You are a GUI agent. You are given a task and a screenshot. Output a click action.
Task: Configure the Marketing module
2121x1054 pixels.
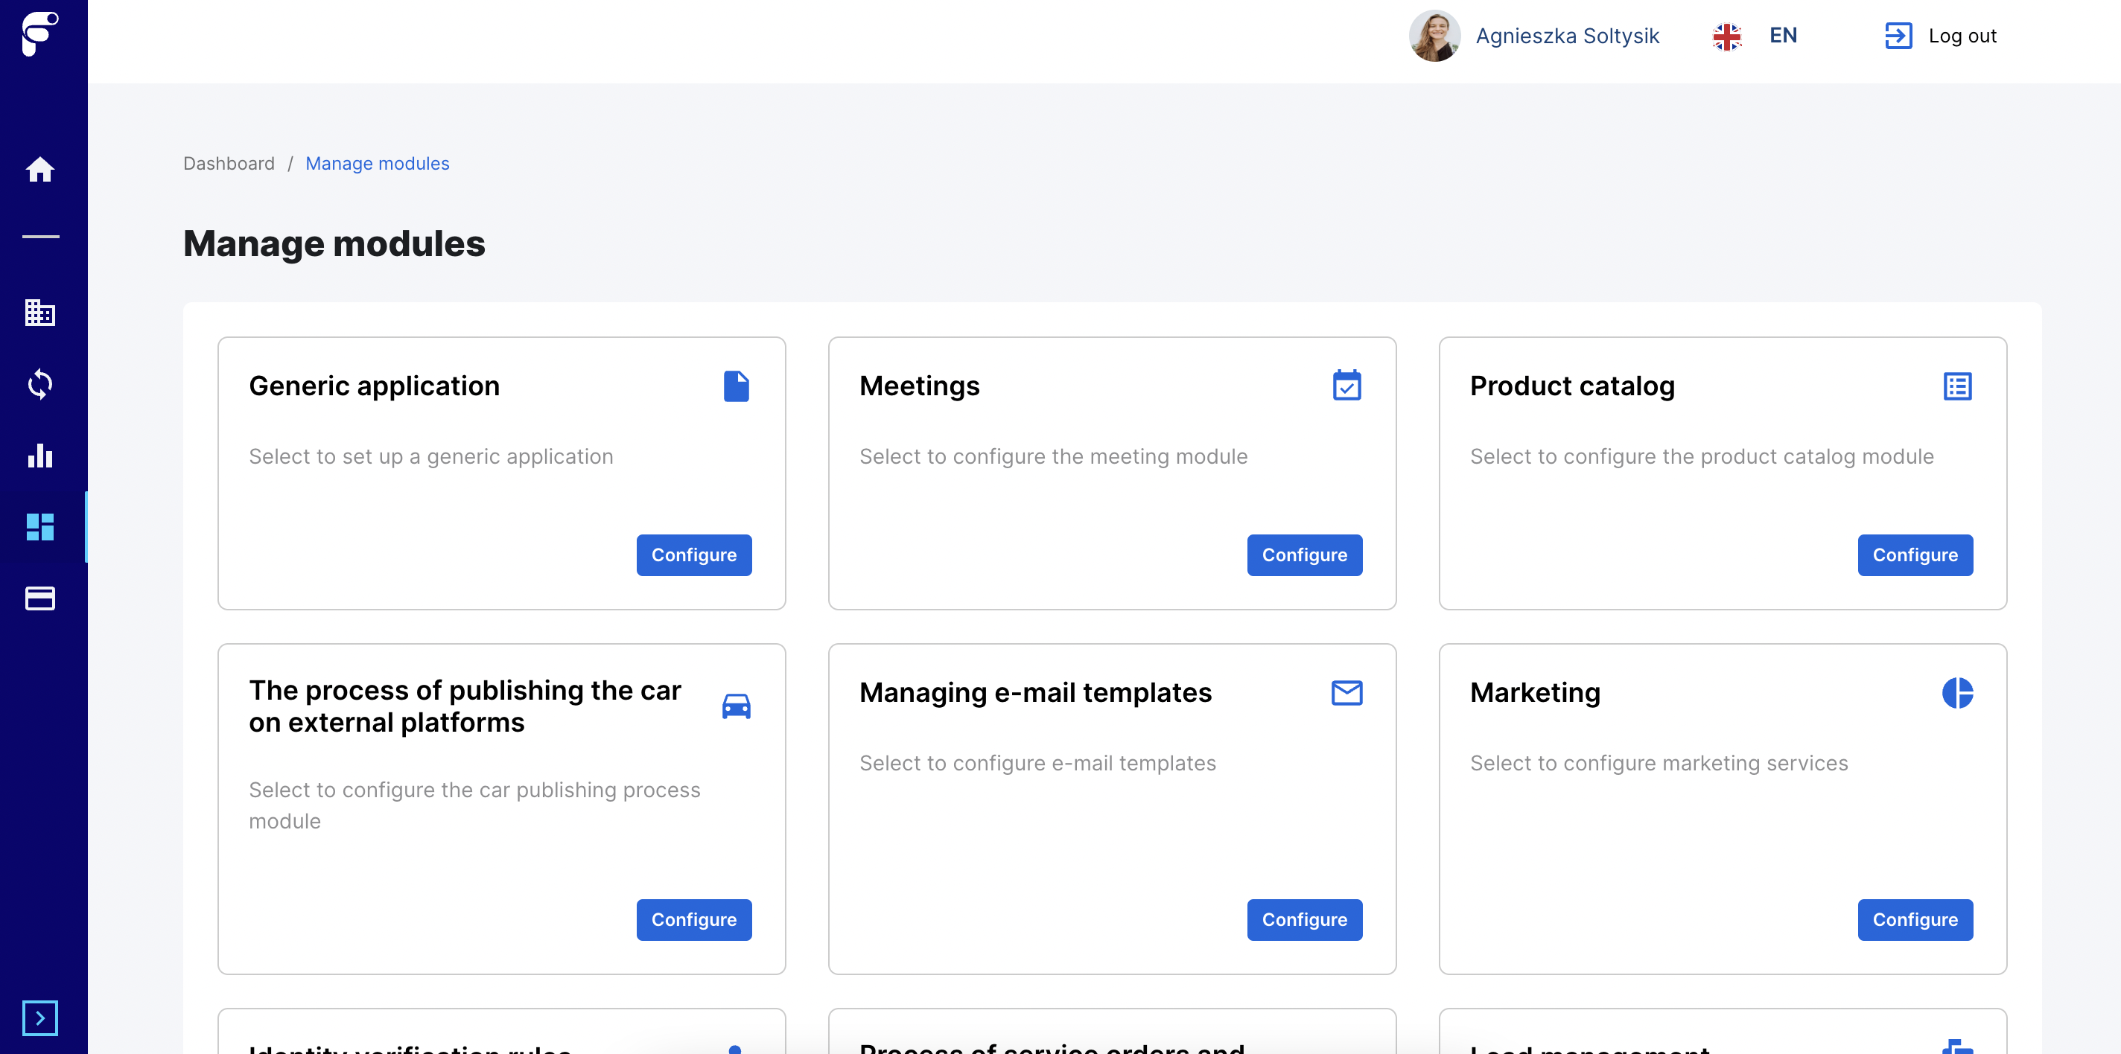point(1914,920)
